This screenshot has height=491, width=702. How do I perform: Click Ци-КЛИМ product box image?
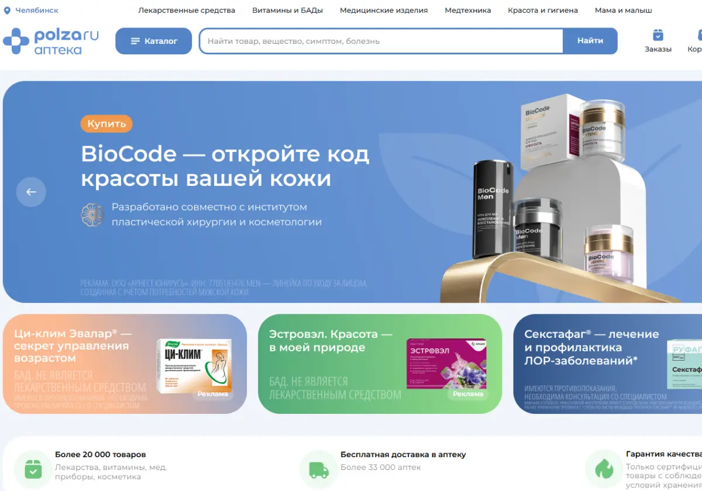pos(194,366)
